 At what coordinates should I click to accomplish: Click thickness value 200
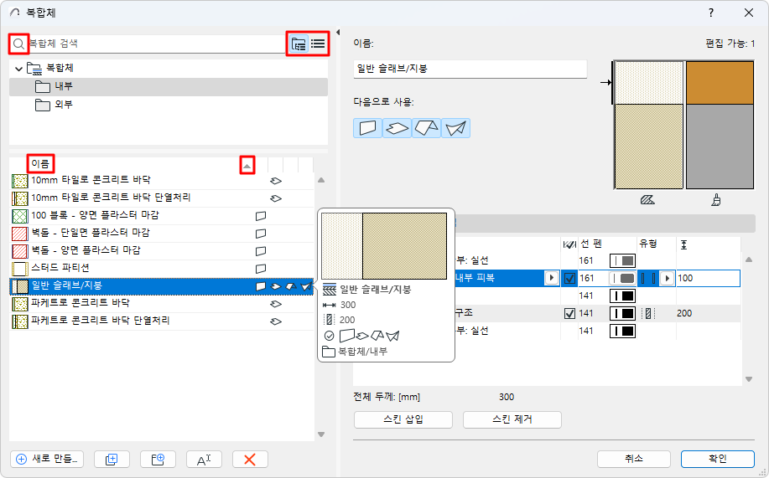point(684,313)
